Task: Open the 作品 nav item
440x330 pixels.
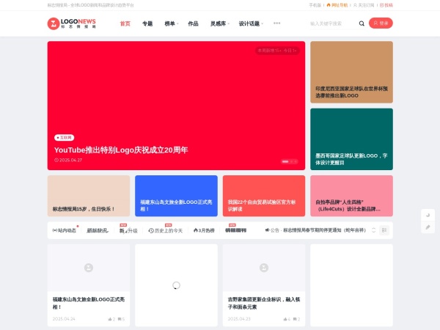Action: [x=193, y=23]
